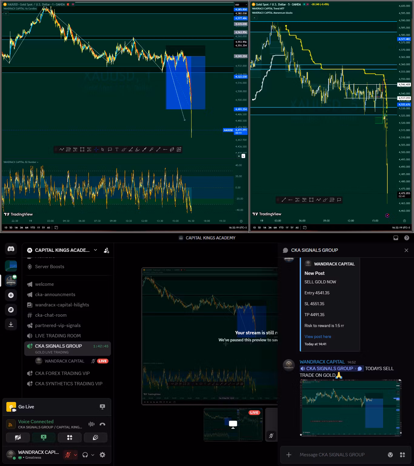Set right chart range to All
Viewport: 414px width, 466px height.
coord(297,228)
